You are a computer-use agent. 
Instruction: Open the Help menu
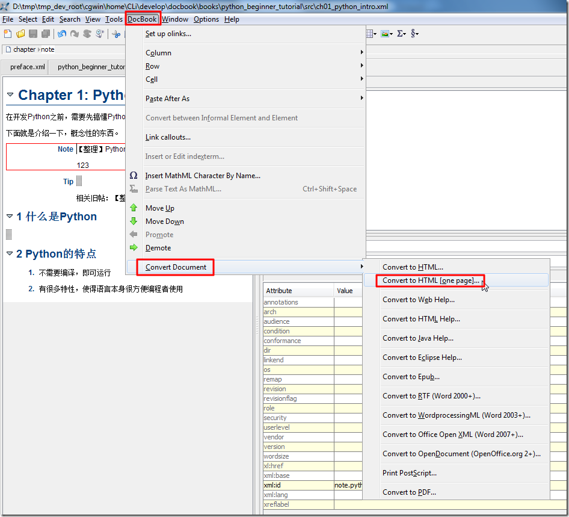[x=232, y=19]
